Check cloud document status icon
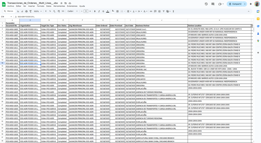Screen dimensions: 261x143 [x=70, y=3]
